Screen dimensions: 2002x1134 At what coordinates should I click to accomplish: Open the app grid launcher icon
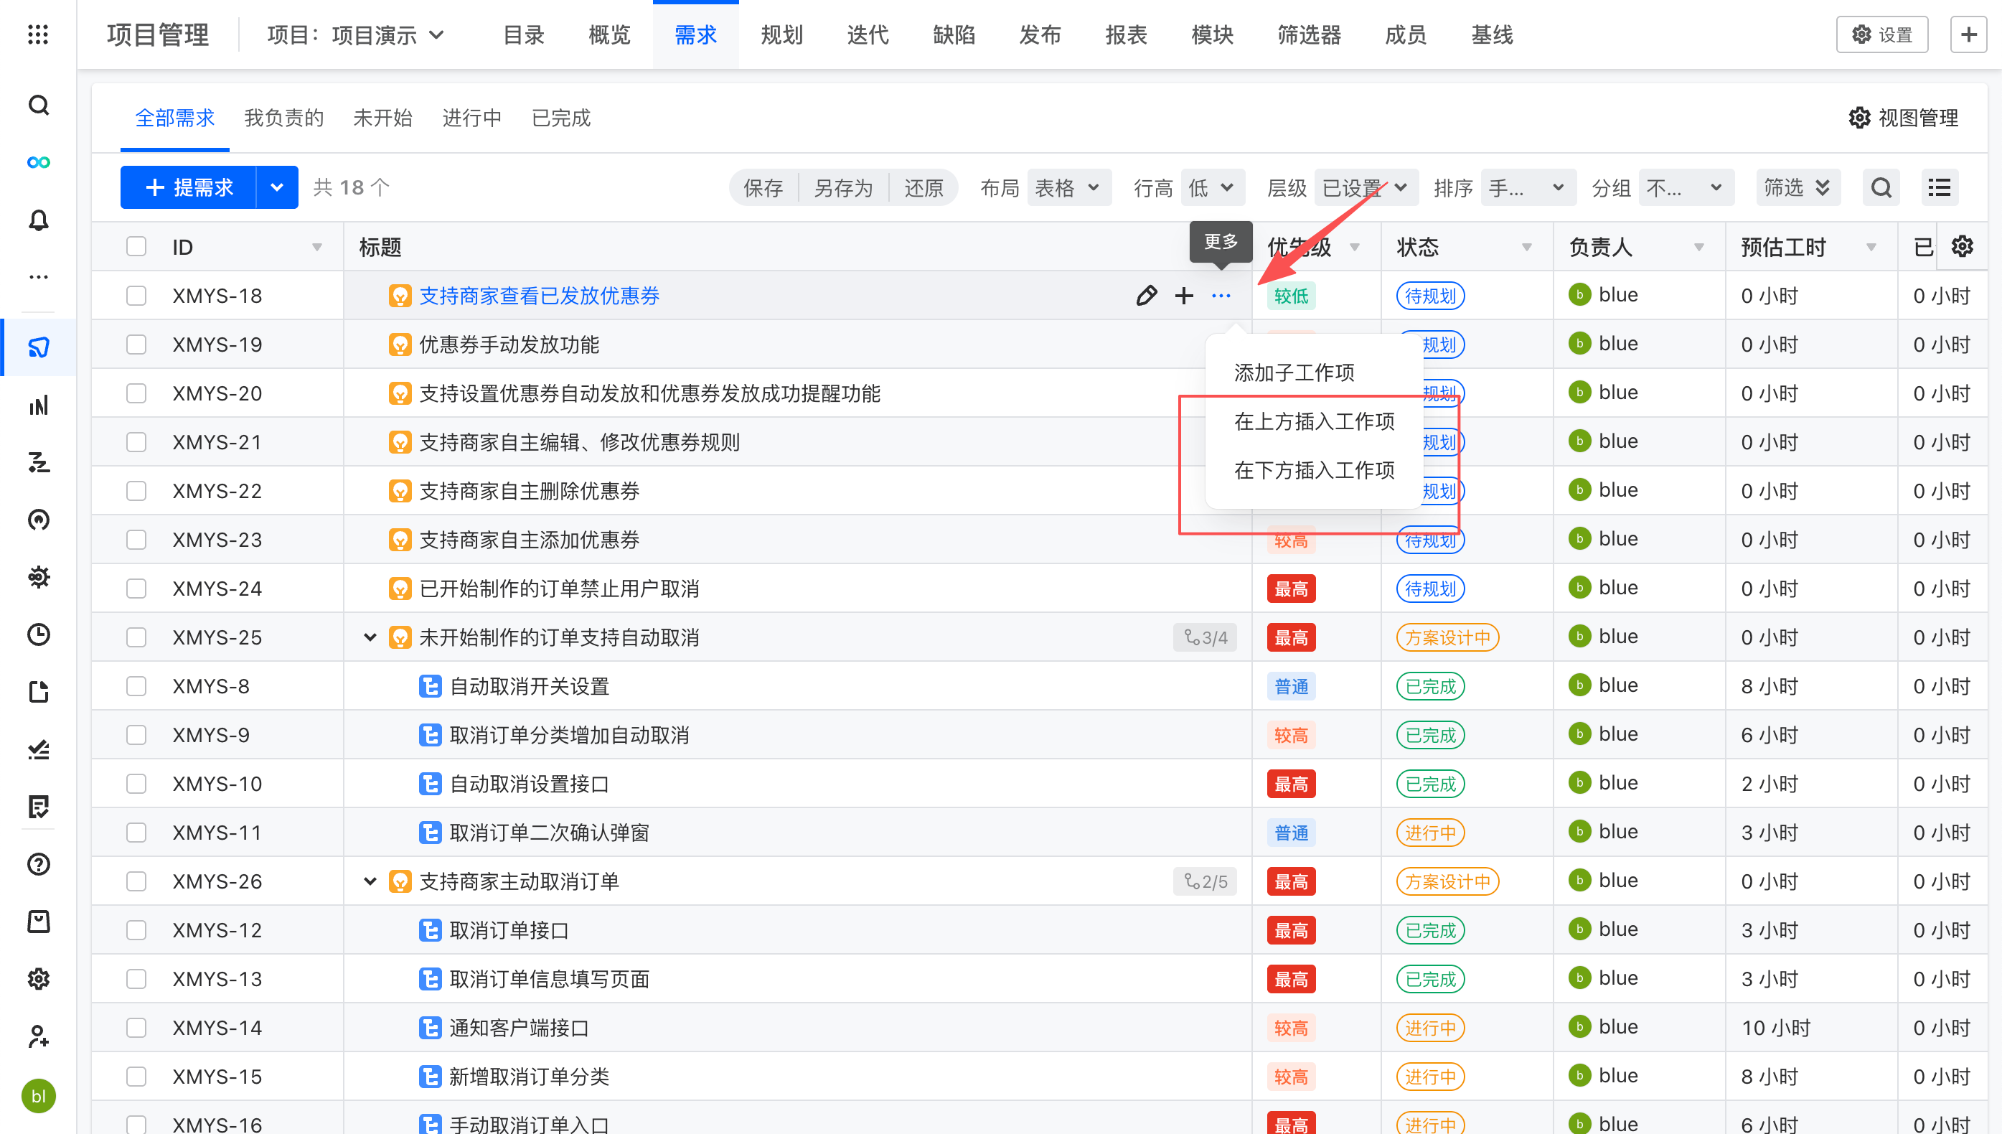coord(37,34)
